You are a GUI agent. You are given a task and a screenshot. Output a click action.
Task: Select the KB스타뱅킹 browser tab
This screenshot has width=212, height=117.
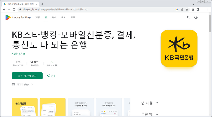20,4
